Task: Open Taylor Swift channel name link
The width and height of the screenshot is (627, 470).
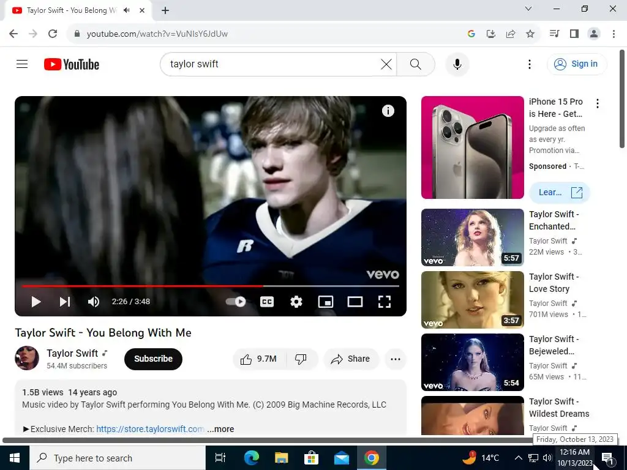Action: pyautogui.click(x=72, y=353)
